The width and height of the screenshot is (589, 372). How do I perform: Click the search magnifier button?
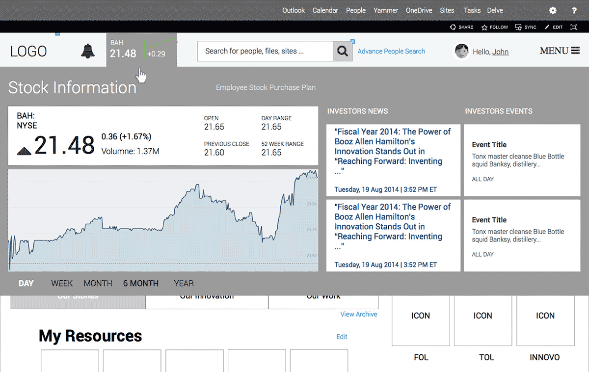click(343, 51)
